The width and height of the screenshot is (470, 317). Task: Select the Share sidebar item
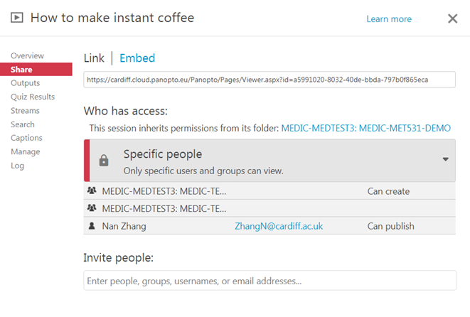(21, 70)
